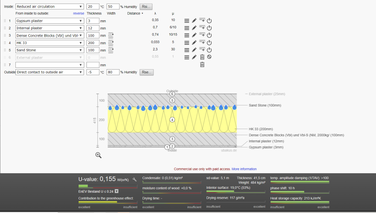Open the Distance column dropdown

click(x=135, y=14)
